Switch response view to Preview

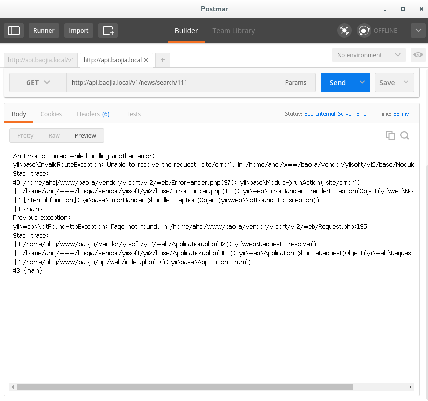(85, 135)
